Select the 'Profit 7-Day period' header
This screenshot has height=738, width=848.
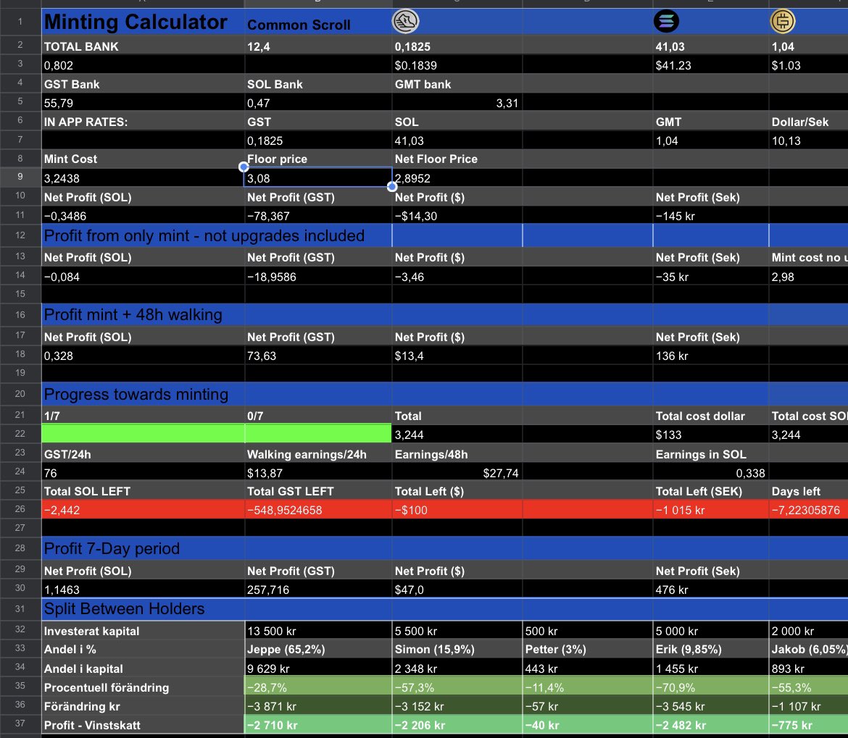tap(144, 548)
